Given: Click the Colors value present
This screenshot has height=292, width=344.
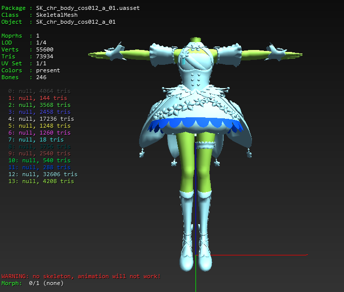Looking at the screenshot, I should [48, 70].
